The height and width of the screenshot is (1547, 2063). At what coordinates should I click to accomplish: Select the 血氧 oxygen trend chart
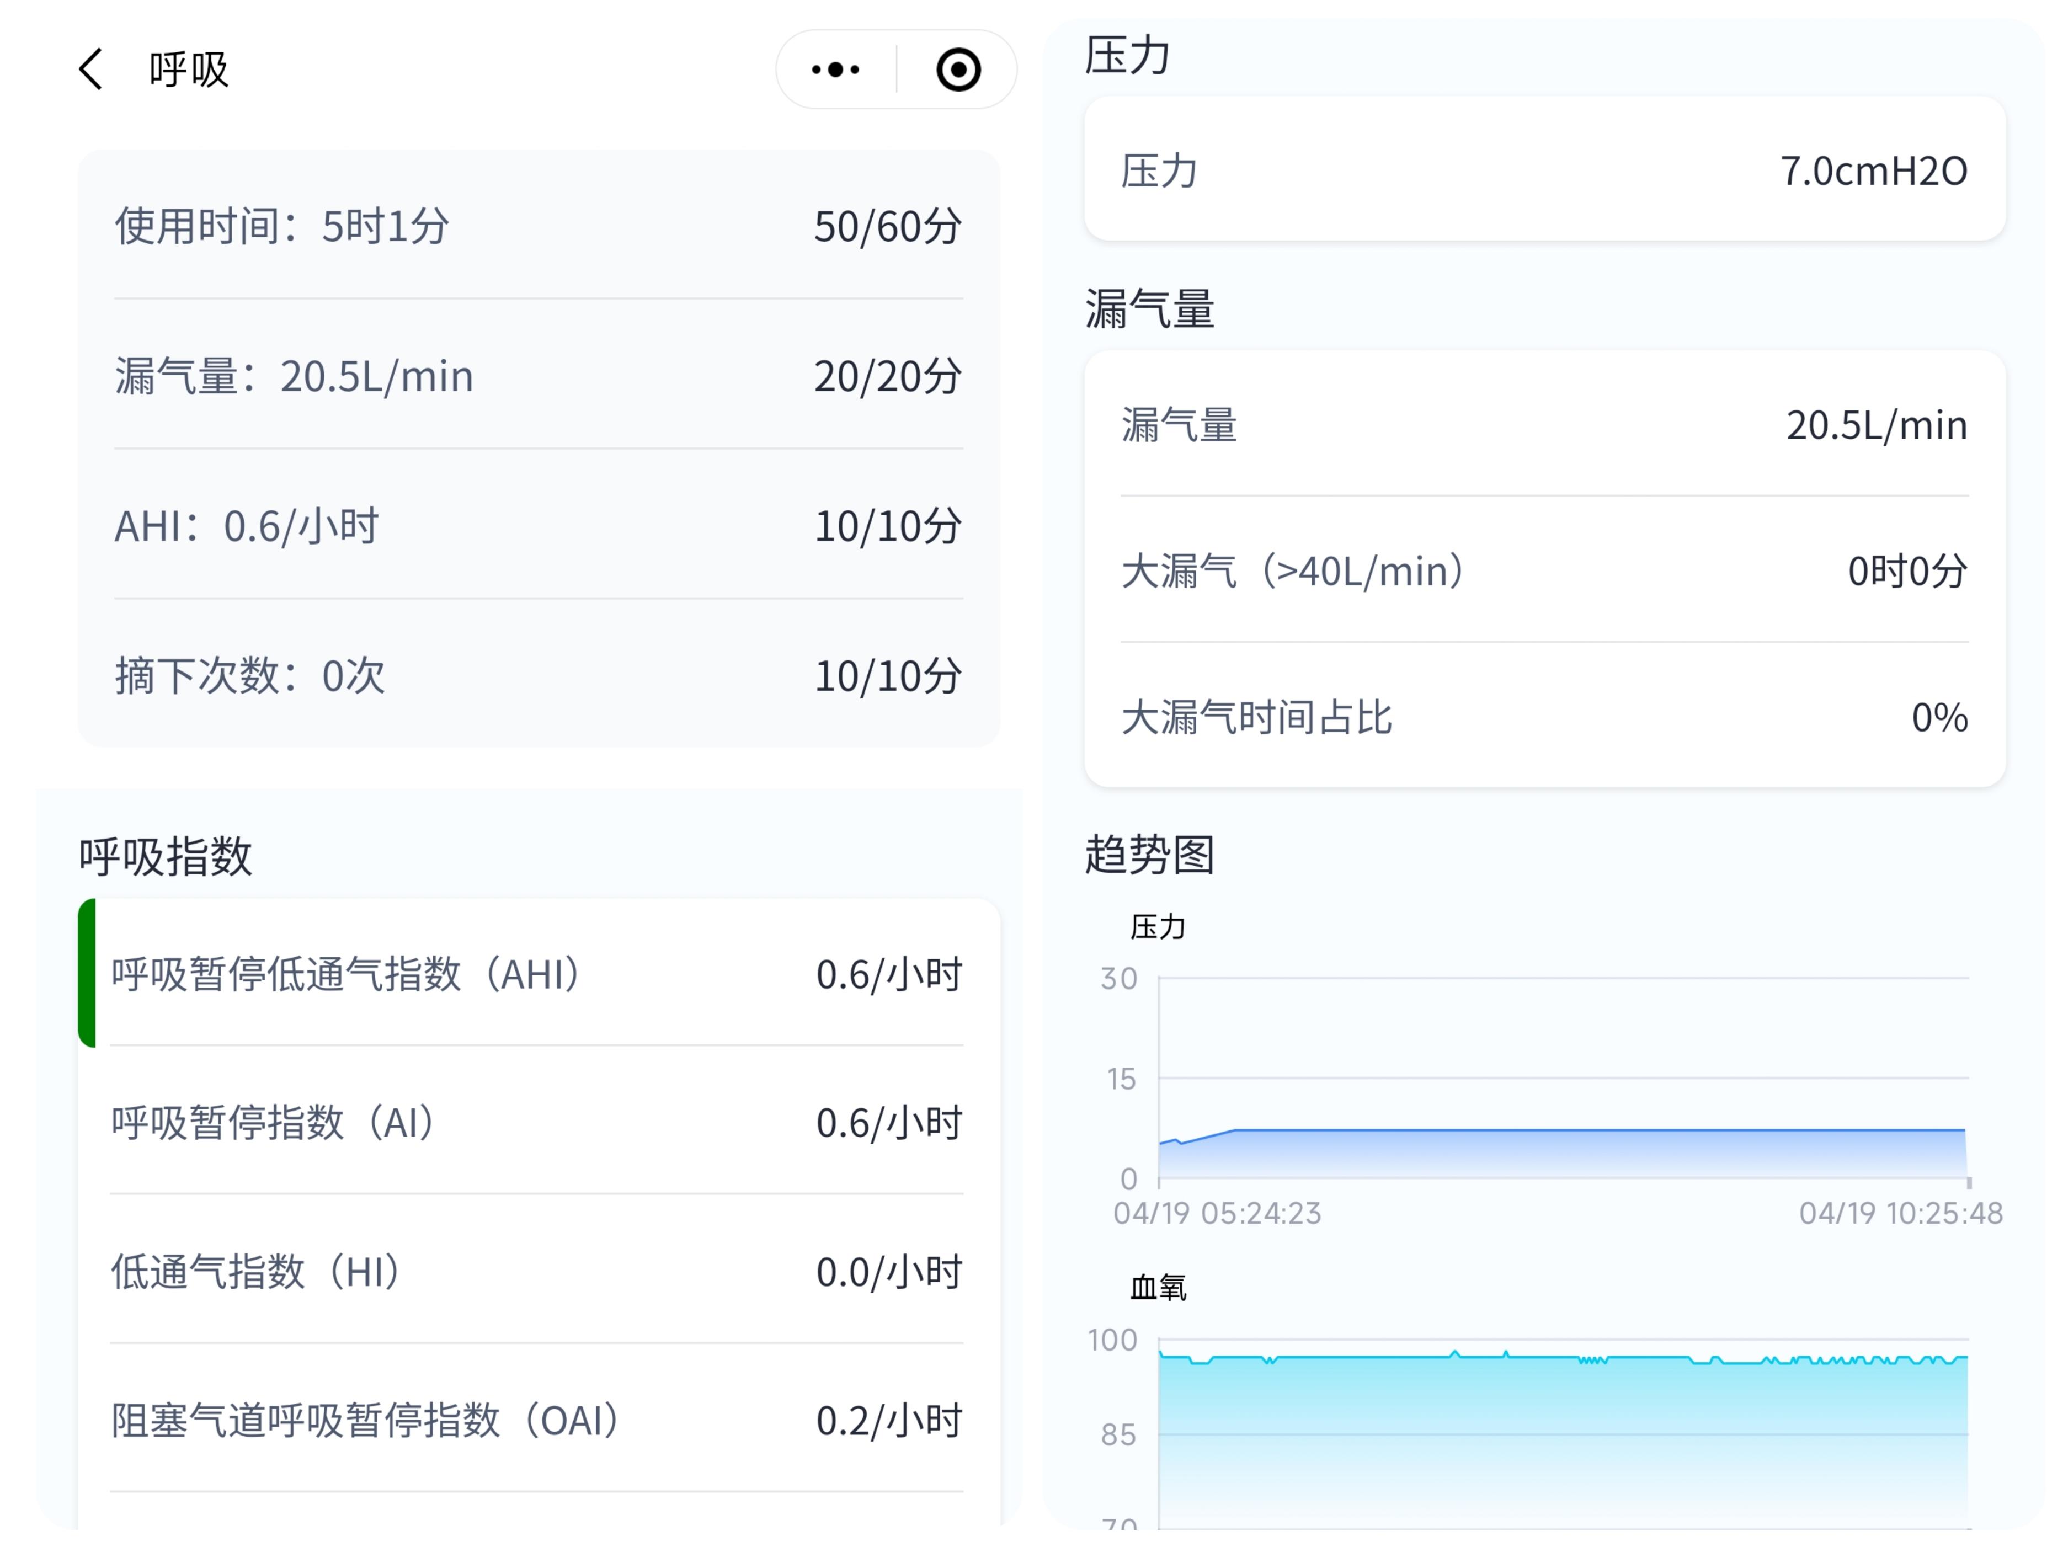(x=1586, y=1399)
